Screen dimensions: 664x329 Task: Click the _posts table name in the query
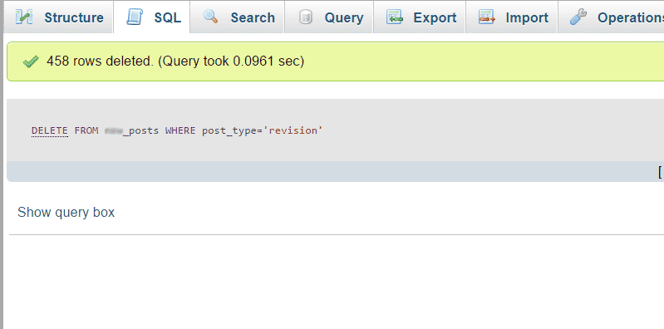pos(131,130)
